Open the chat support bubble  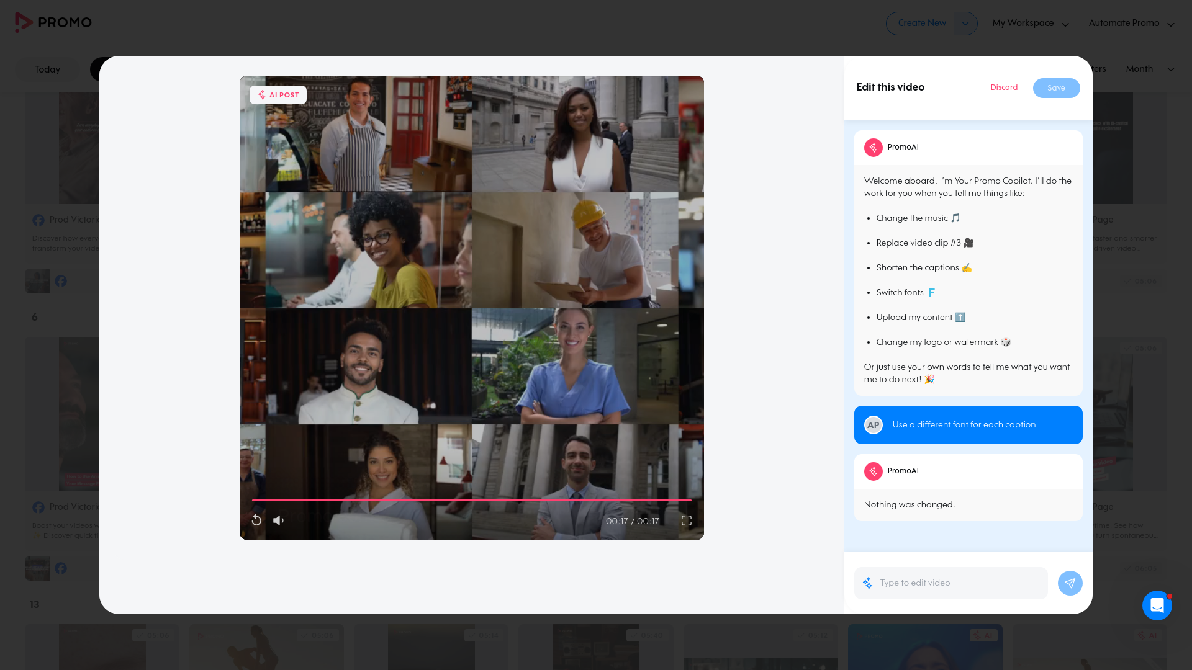[x=1157, y=605]
